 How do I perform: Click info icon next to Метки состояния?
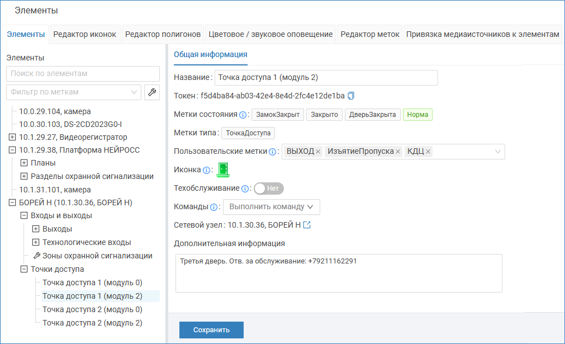(243, 115)
